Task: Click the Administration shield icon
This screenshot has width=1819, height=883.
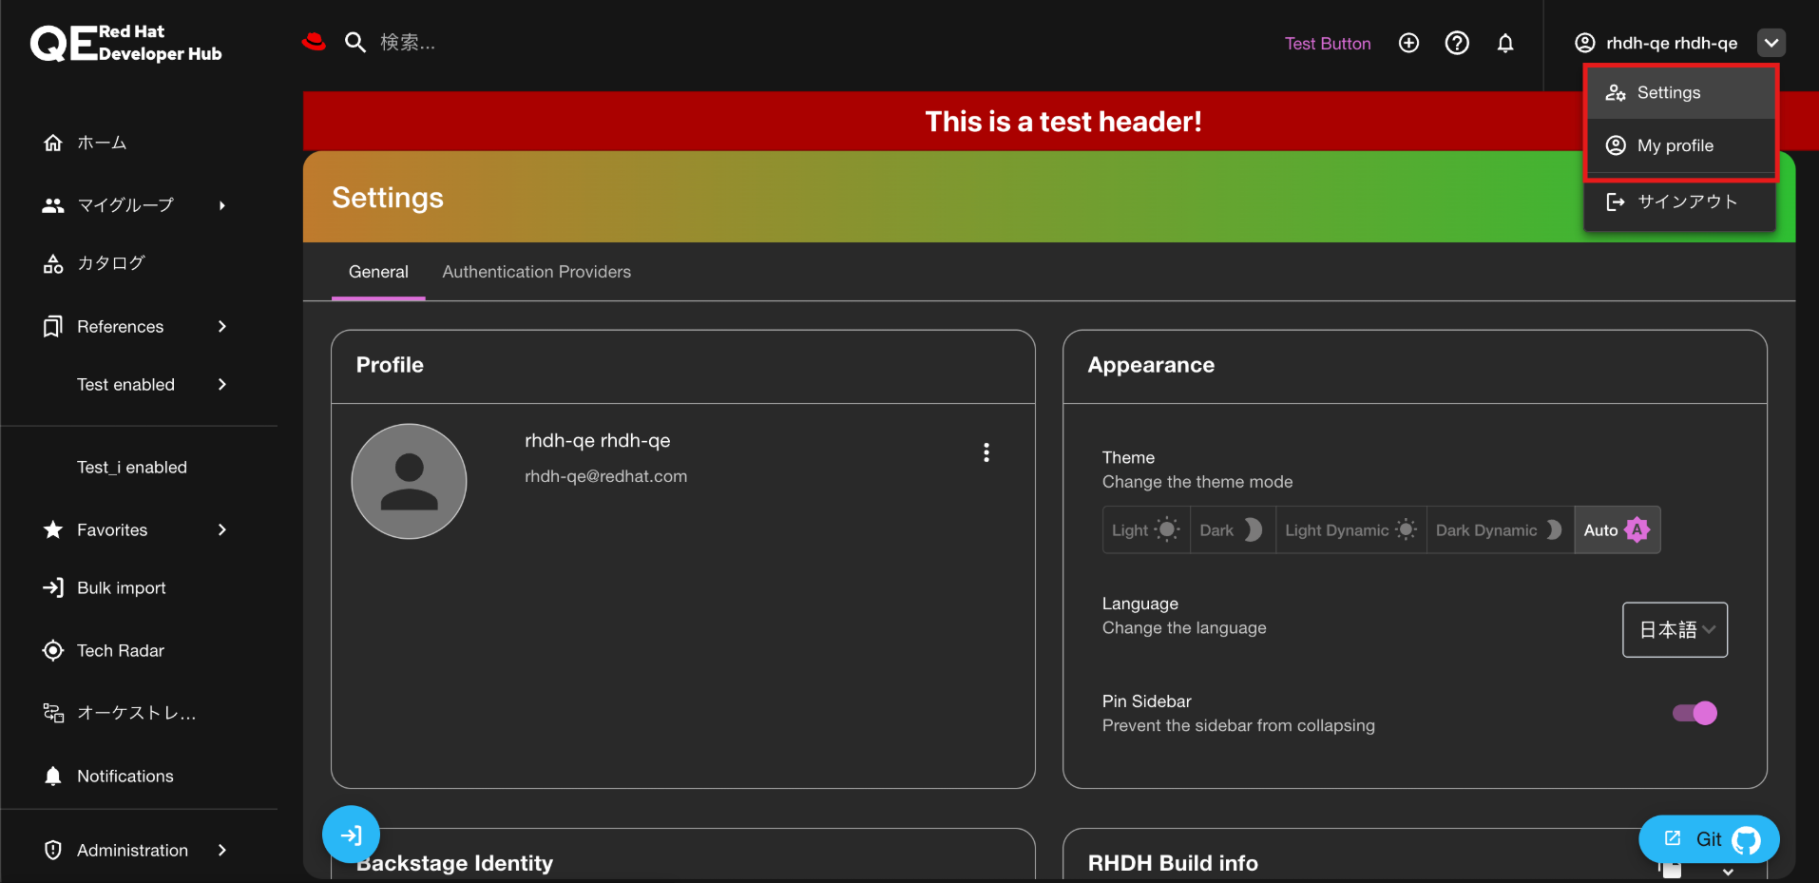Action: pos(53,850)
